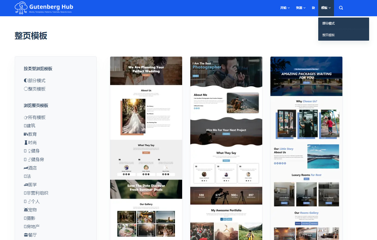Expand the 开始 dropdown in the navbar
The height and width of the screenshot is (240, 377).
(285, 8)
